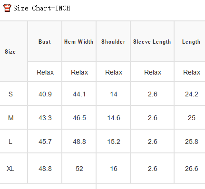Click the 24.2 length value
This screenshot has height=189, width=205.
click(x=192, y=94)
